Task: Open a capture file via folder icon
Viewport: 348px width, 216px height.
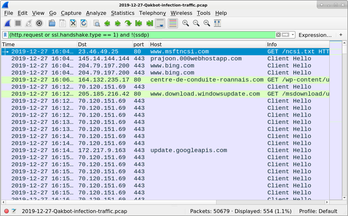Action: [52, 23]
